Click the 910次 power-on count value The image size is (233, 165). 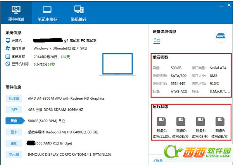coord(214,83)
